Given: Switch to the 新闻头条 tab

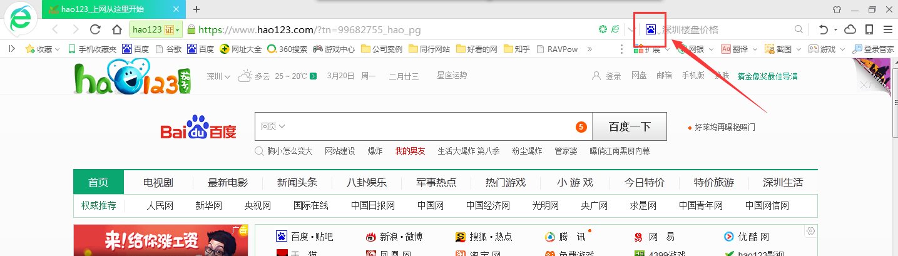Looking at the screenshot, I should click(x=297, y=183).
